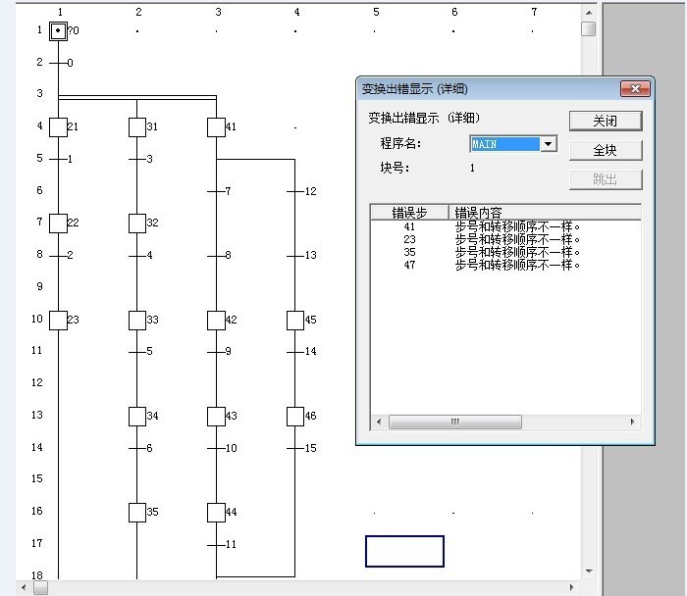Image resolution: width=687 pixels, height=596 pixels.
Task: Click the 错误步 column header
Action: click(x=409, y=212)
